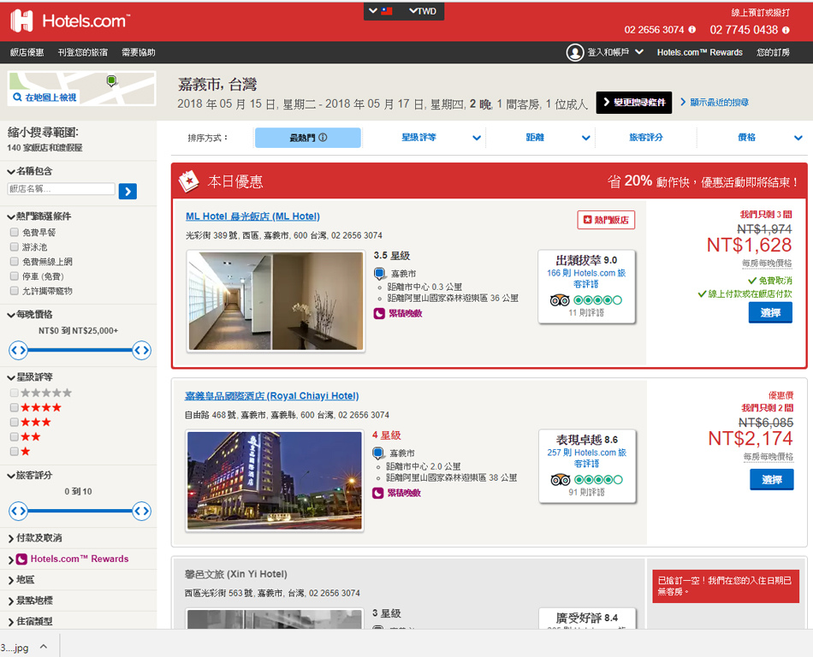813x657 pixels.
Task: Click ML Hotel's TripAdvisor owl logo
Action: tap(560, 300)
